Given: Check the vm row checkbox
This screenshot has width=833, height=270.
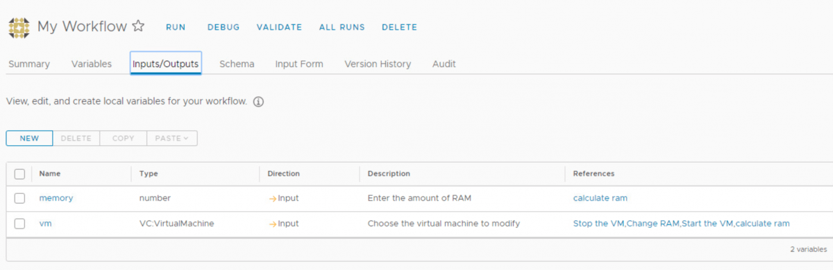Looking at the screenshot, I should pyautogui.click(x=19, y=224).
